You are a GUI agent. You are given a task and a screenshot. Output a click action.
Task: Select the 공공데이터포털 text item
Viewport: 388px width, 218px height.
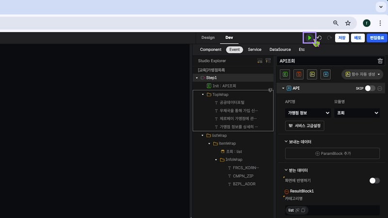click(x=233, y=102)
